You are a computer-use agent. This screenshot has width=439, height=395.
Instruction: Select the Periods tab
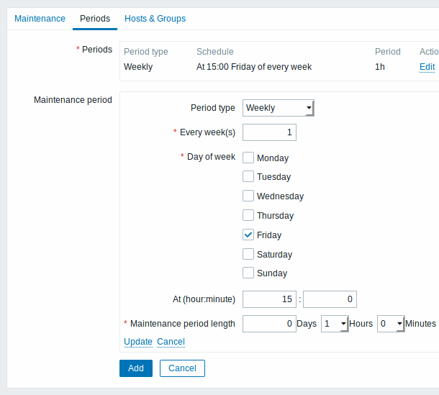tap(94, 19)
